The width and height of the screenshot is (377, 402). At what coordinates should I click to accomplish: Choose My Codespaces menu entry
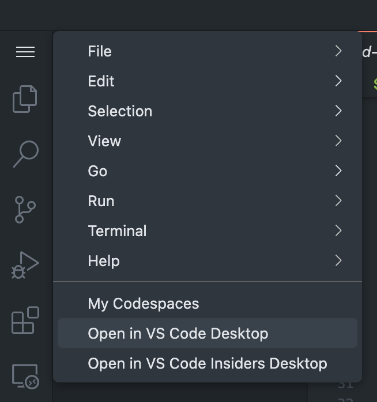pos(208,304)
